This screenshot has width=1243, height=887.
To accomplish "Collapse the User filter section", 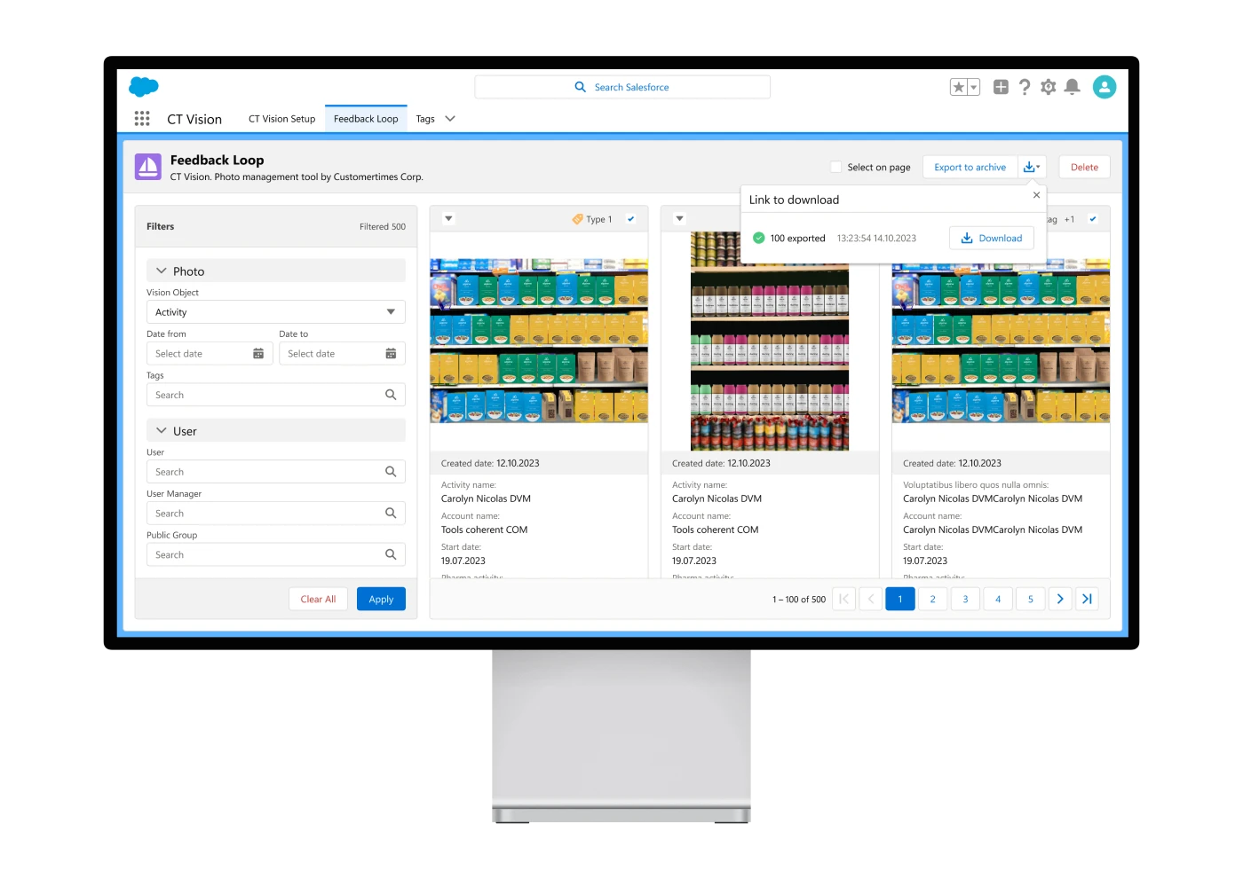I will [162, 431].
